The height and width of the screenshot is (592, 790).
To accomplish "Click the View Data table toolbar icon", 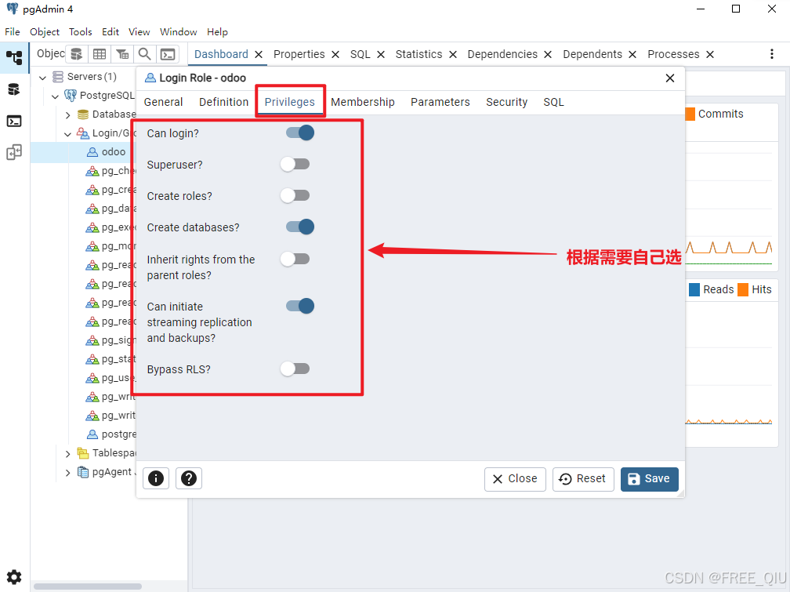I will click(100, 54).
